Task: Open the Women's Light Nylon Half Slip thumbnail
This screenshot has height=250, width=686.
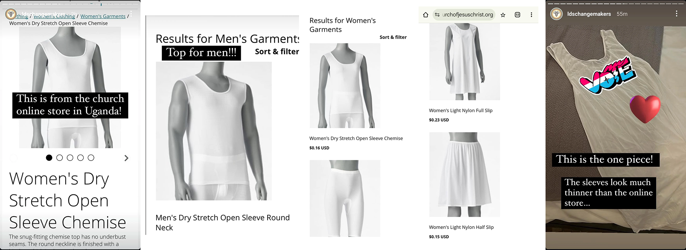Action: [464, 175]
